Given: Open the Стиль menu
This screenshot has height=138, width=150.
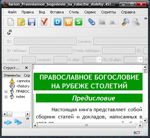Looking at the screenshot, I should click(x=74, y=12).
